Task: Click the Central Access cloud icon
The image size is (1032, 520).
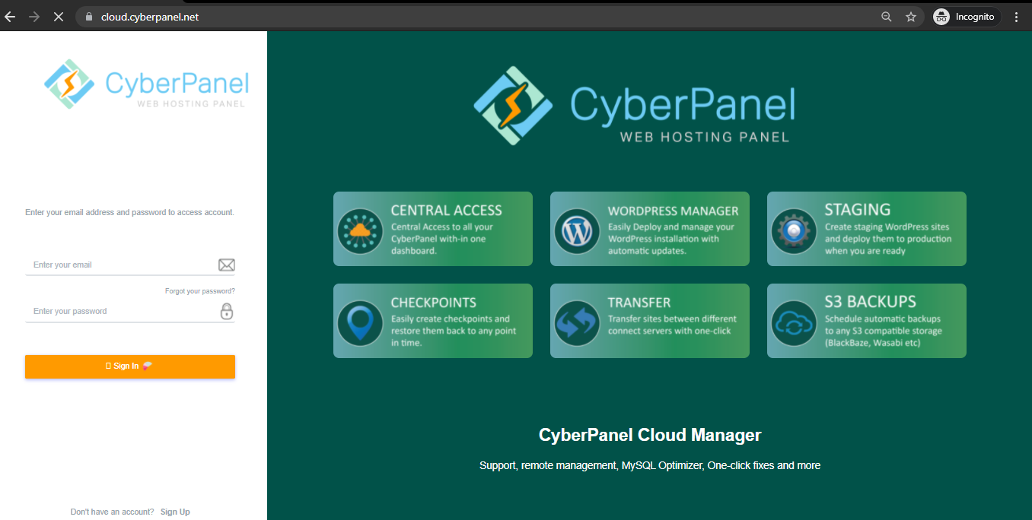Action: click(360, 229)
